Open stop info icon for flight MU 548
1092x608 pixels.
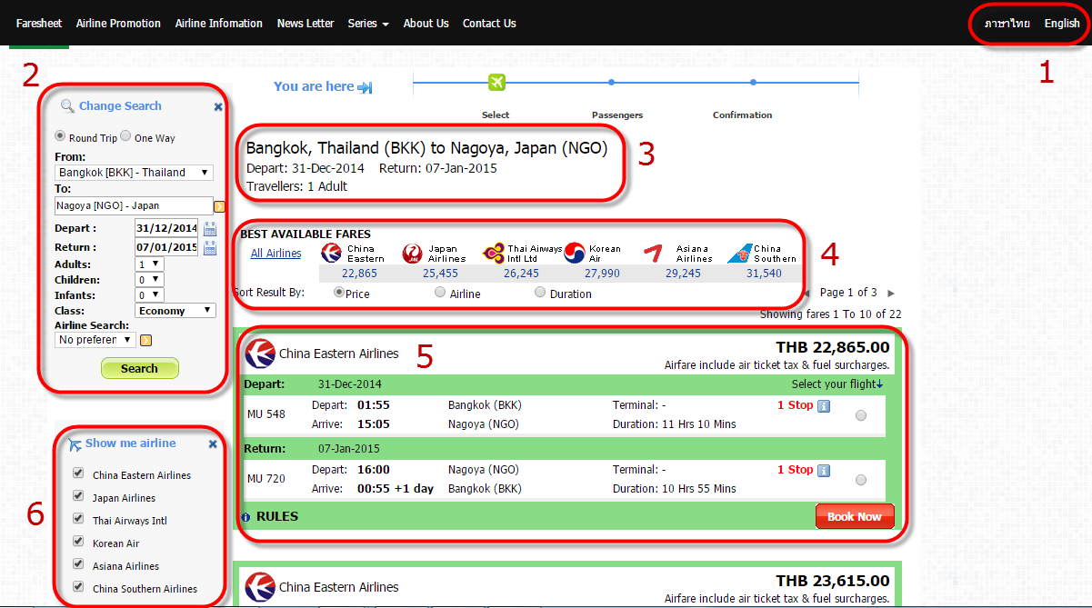[x=824, y=406]
